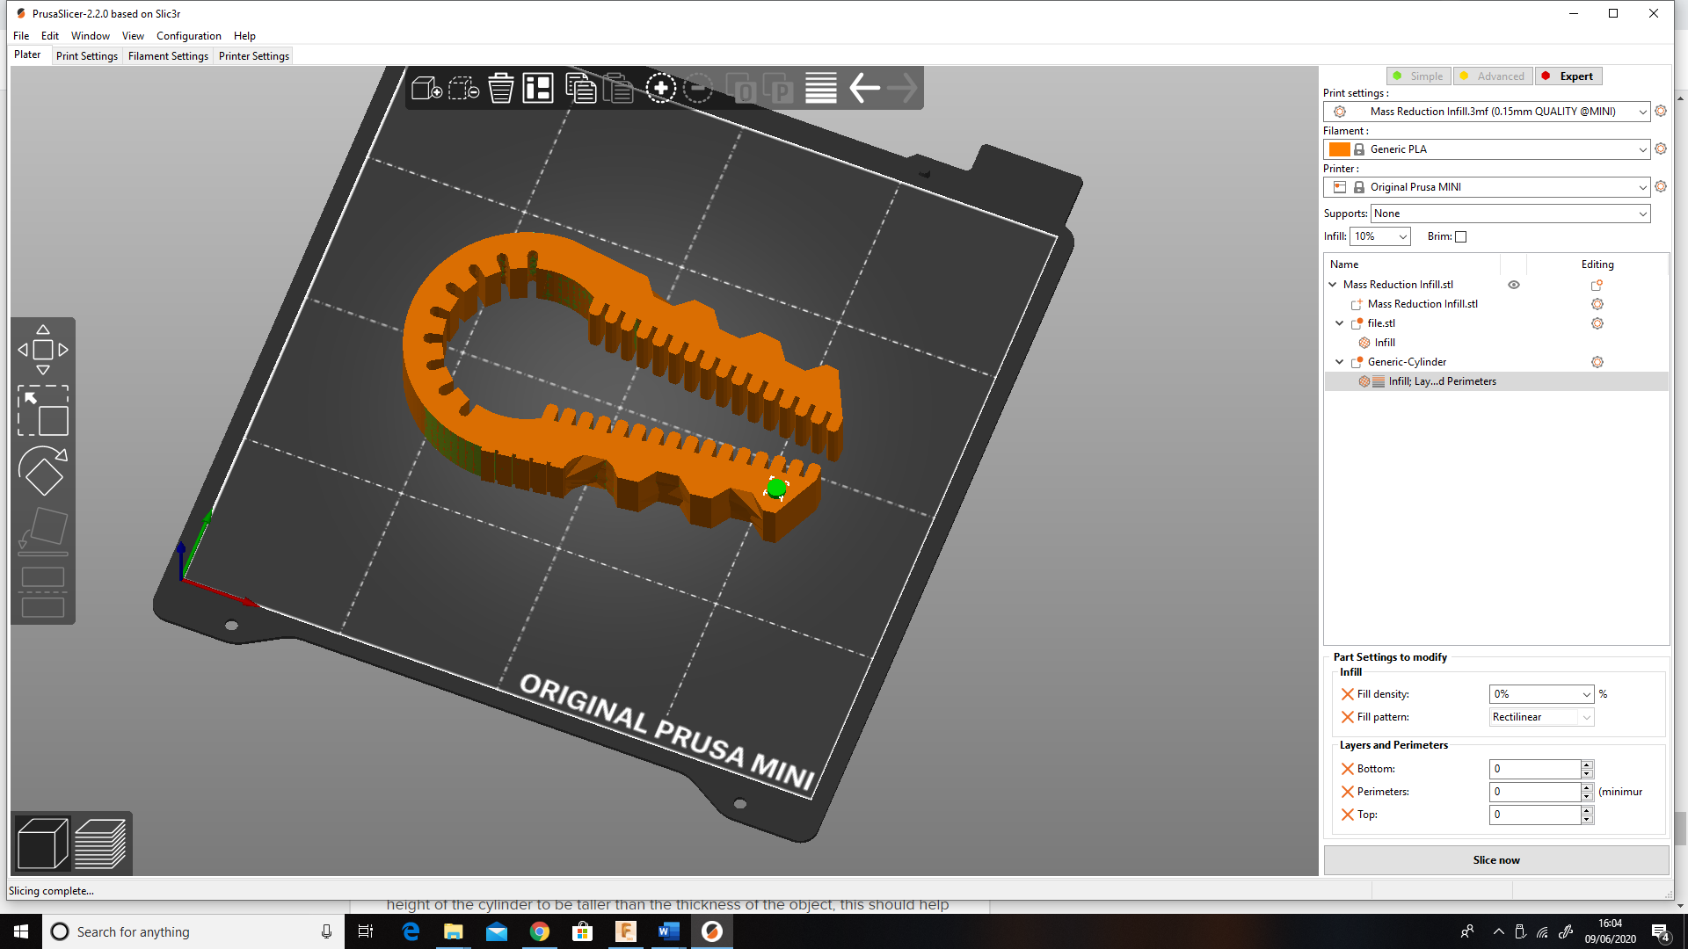Click the Add object toolbar icon
Screen dimensions: 1688x949
[426, 88]
